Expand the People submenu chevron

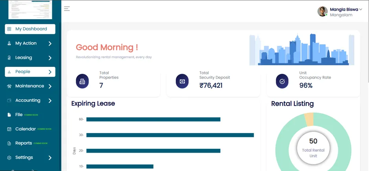pyautogui.click(x=50, y=72)
